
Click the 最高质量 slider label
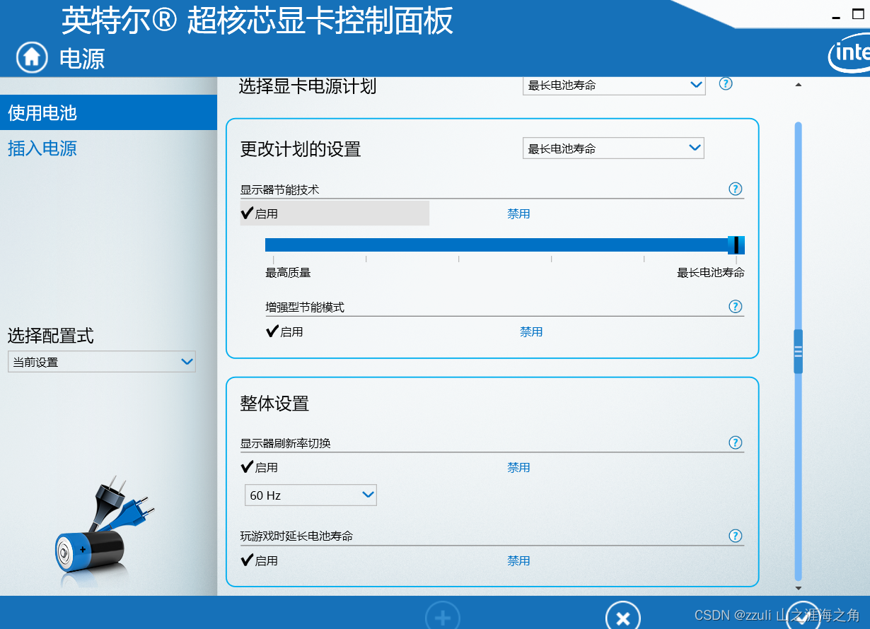288,273
